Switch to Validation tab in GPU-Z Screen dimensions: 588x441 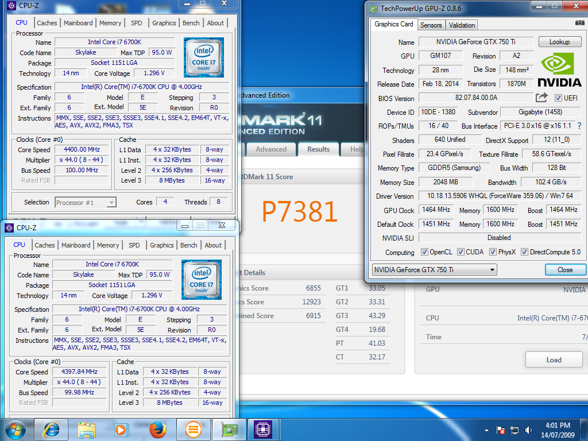[462, 25]
